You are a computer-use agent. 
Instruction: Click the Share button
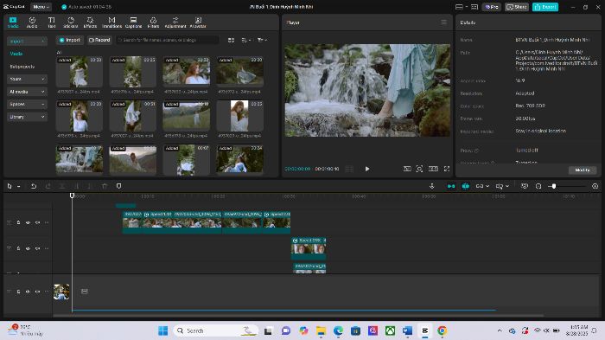pos(517,7)
